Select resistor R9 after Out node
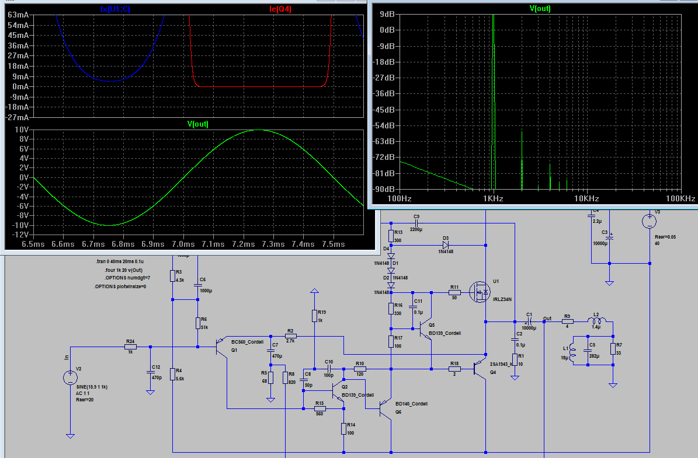Image resolution: width=698 pixels, height=458 pixels. tap(567, 321)
